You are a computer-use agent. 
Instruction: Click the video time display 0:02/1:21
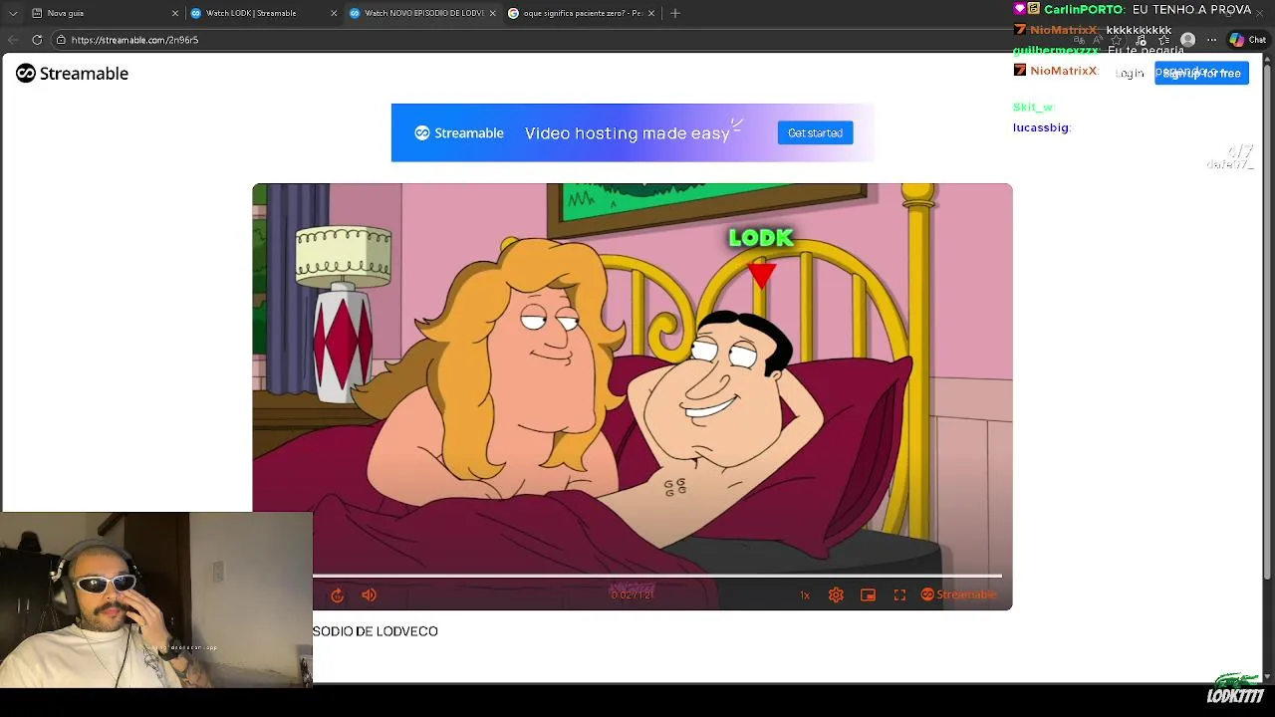tap(633, 595)
